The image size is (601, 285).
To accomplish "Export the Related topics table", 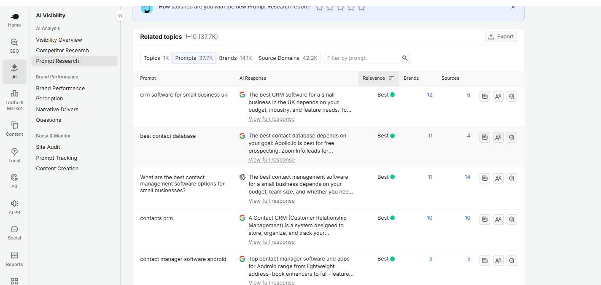I will coord(501,37).
